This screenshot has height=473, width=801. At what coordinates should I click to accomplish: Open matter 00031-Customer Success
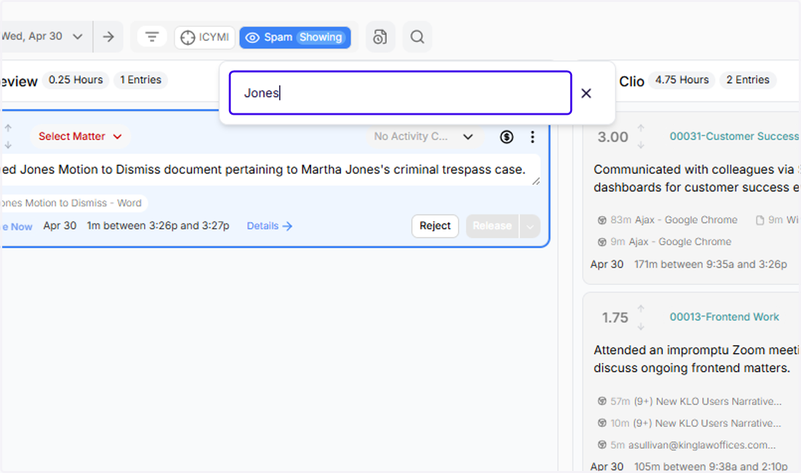coord(734,136)
